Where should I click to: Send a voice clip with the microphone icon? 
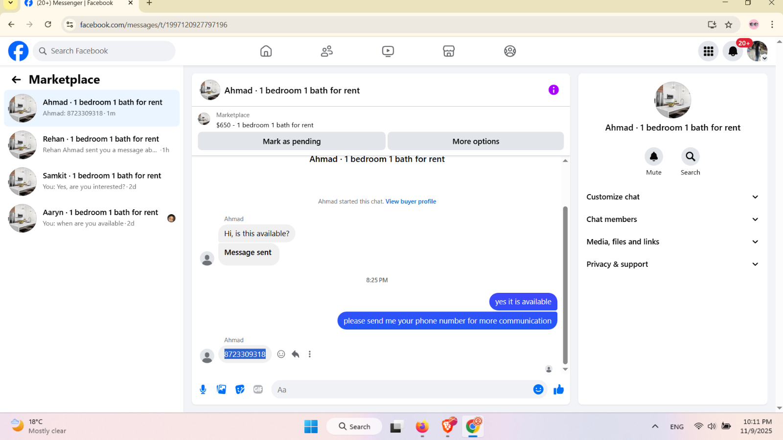203,390
